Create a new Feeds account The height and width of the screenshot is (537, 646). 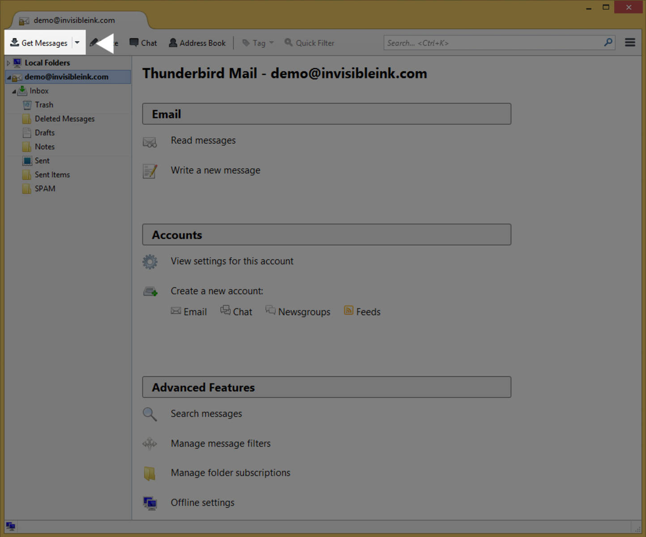[362, 311]
